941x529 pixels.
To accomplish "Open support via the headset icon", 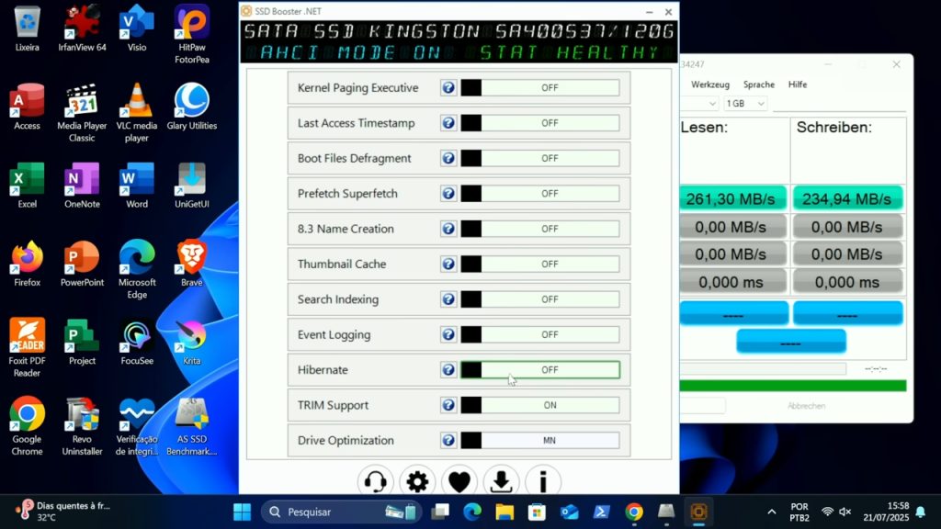I will tap(376, 479).
